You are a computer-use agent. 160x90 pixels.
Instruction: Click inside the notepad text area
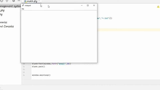coord(59,36)
